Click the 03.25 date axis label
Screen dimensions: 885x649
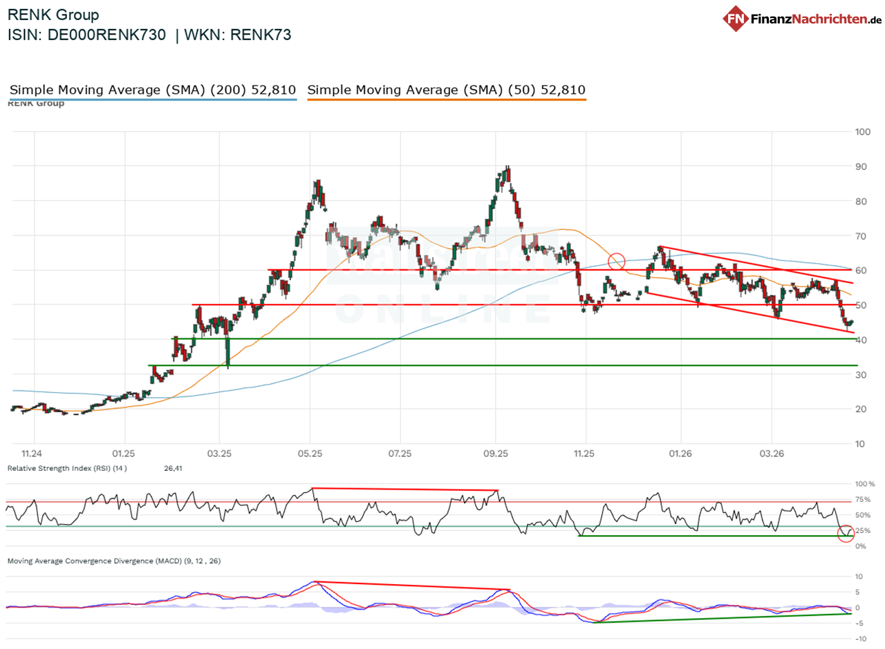(x=218, y=454)
